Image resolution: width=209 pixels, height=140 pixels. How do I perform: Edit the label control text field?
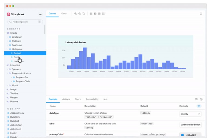190,125
